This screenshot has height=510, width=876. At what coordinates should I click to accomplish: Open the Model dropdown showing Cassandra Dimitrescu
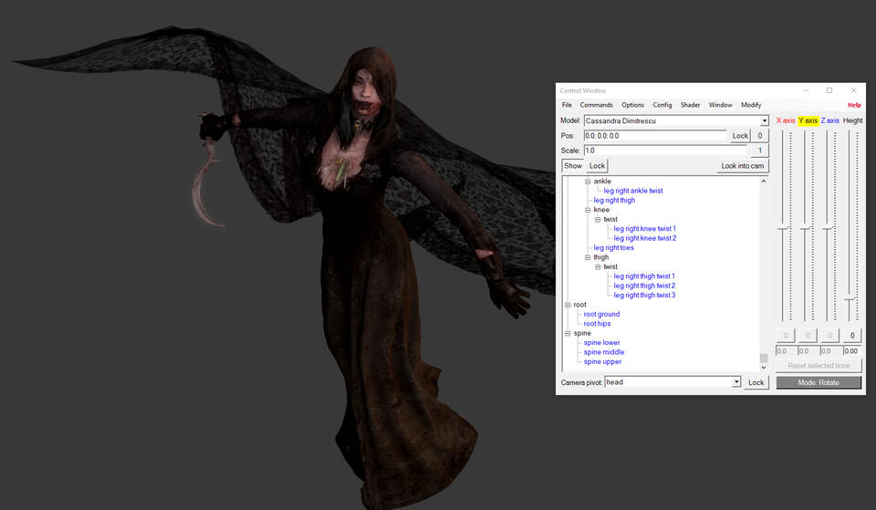pyautogui.click(x=764, y=120)
